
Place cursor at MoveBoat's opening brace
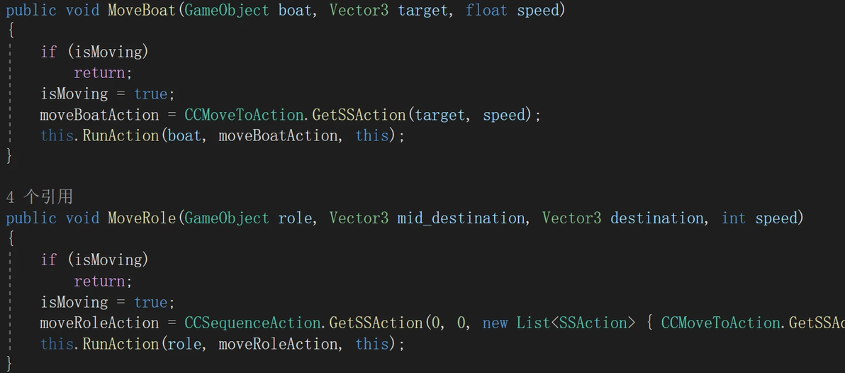pyautogui.click(x=10, y=30)
